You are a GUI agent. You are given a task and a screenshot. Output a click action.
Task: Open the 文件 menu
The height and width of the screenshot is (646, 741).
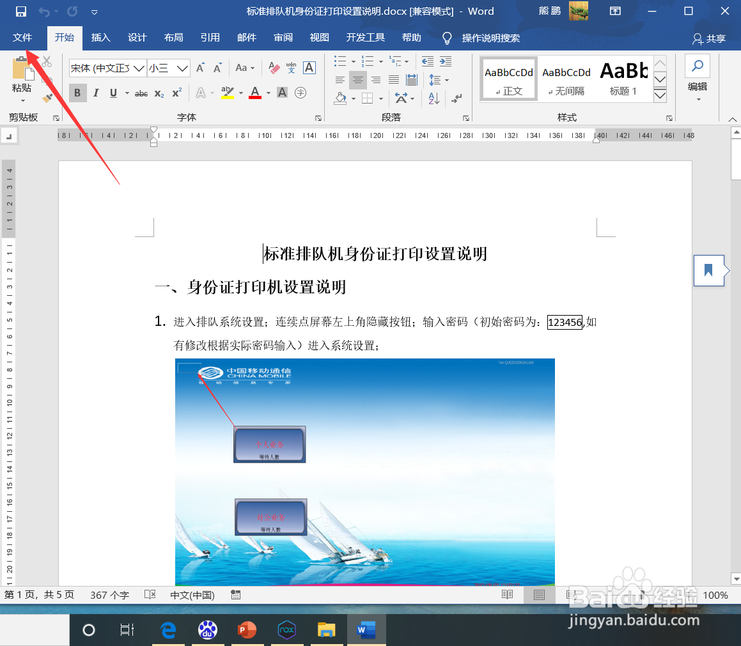[22, 38]
